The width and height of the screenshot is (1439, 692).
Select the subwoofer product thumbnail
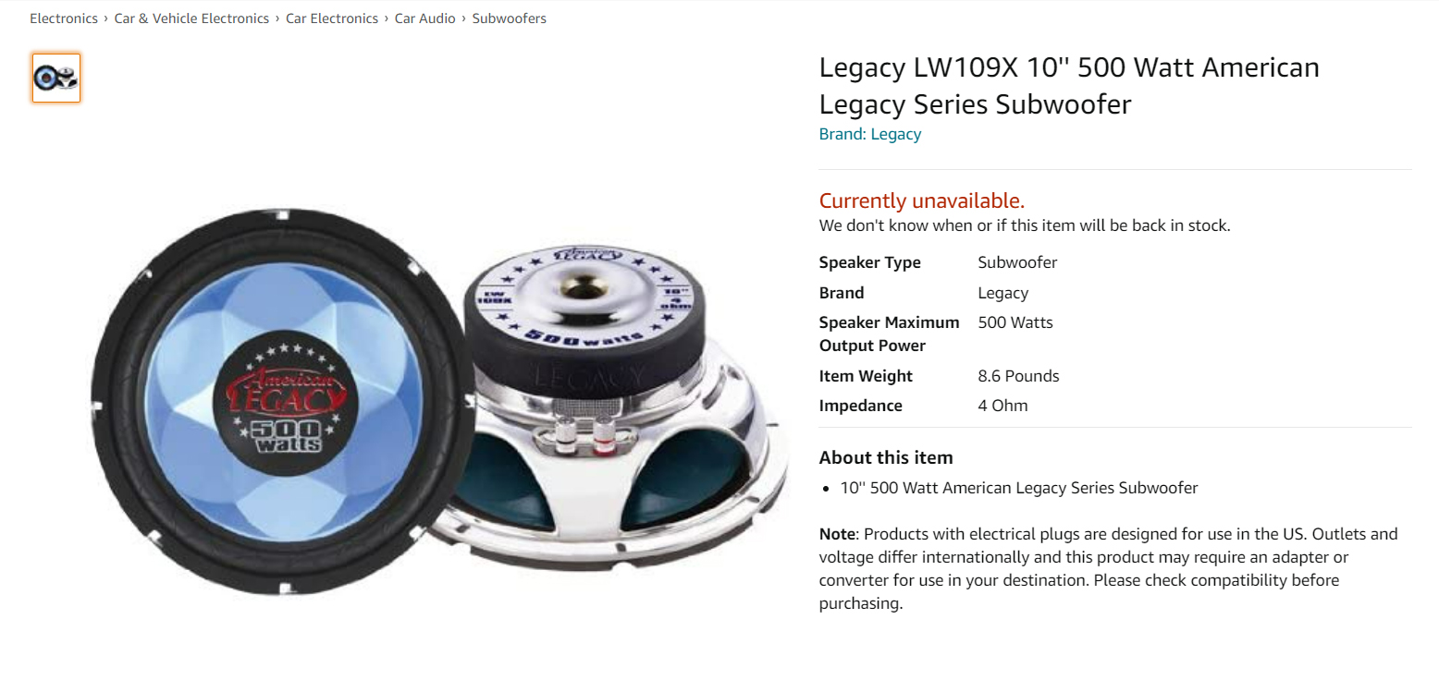click(56, 78)
